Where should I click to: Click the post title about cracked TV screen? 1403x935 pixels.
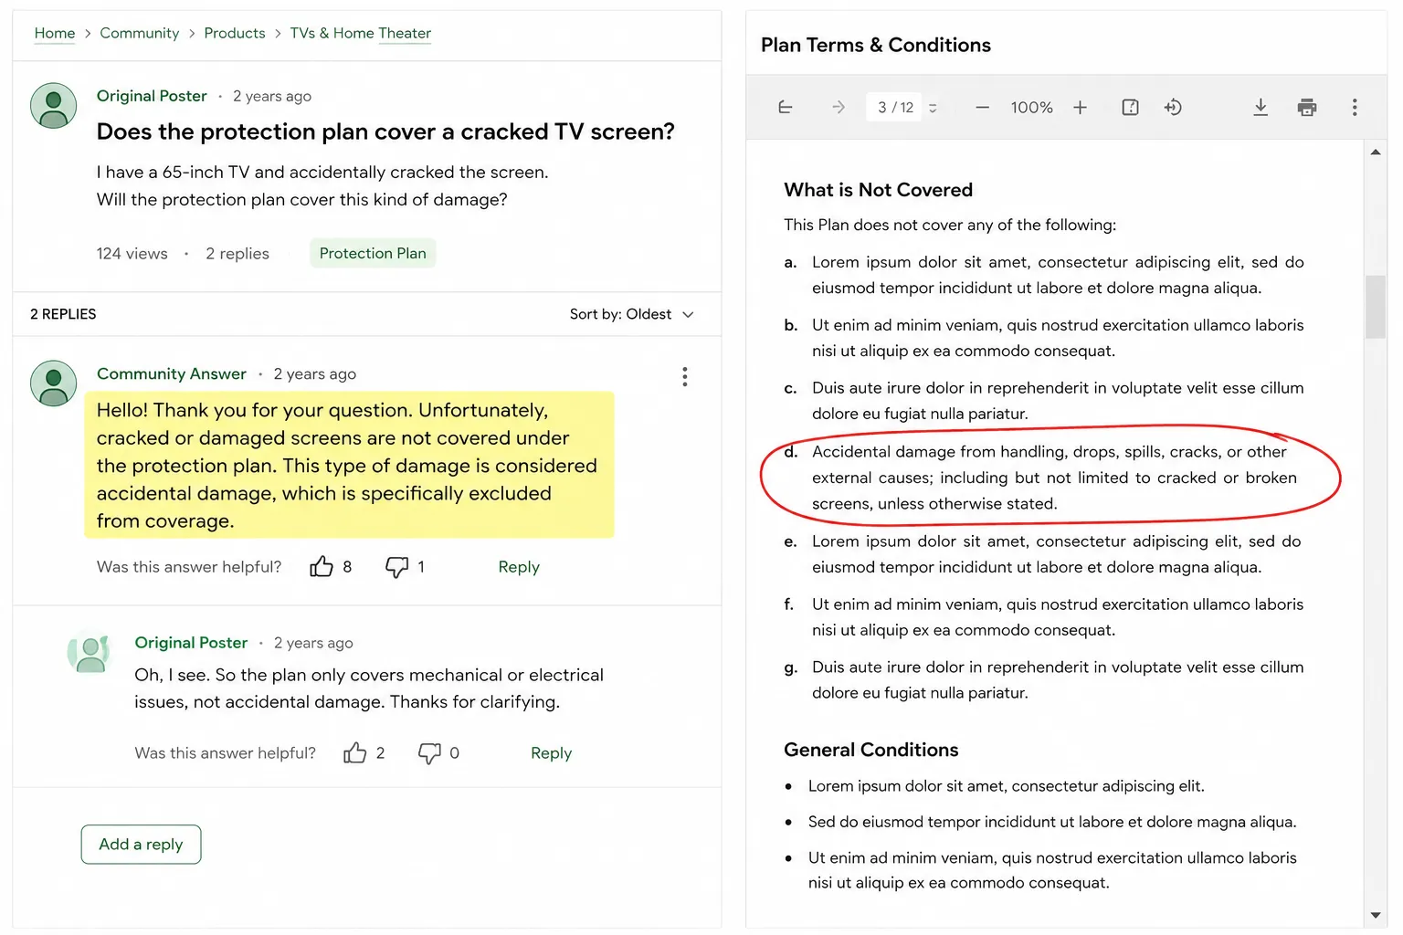pyautogui.click(x=385, y=131)
